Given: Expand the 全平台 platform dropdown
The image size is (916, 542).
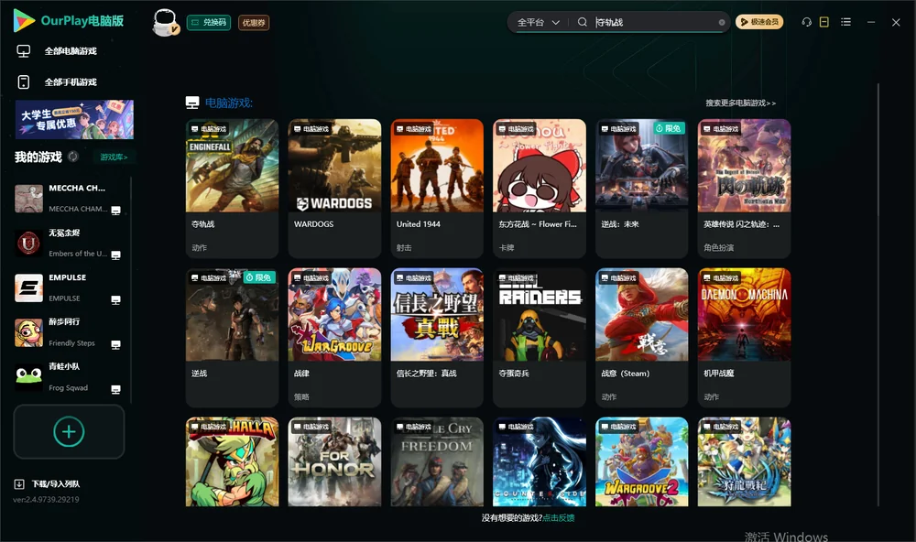Looking at the screenshot, I should pyautogui.click(x=538, y=22).
